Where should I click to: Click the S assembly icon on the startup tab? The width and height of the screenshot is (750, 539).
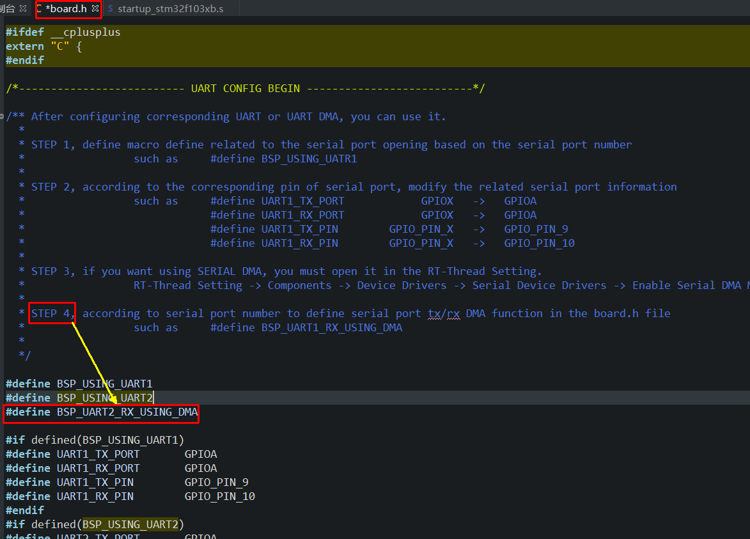[x=110, y=9]
